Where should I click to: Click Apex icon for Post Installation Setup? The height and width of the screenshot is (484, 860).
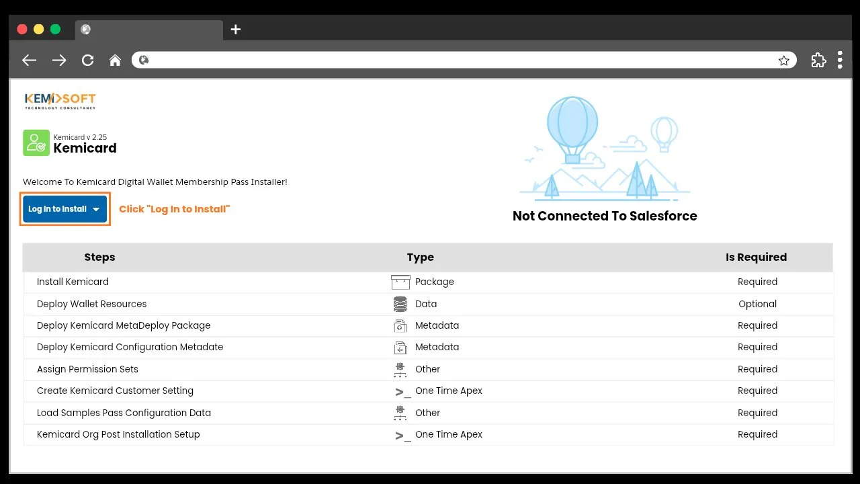pyautogui.click(x=402, y=436)
